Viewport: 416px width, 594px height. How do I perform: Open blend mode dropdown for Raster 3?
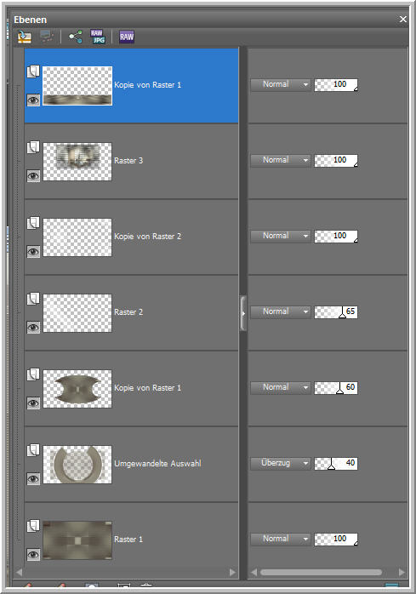pos(281,160)
